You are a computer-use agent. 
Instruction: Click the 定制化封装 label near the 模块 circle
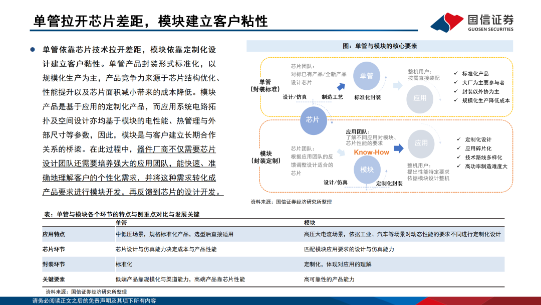click(x=389, y=184)
